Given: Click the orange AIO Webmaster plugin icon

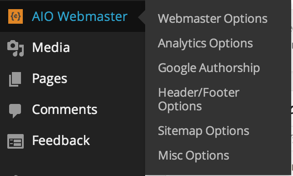Looking at the screenshot, I should [x=16, y=16].
